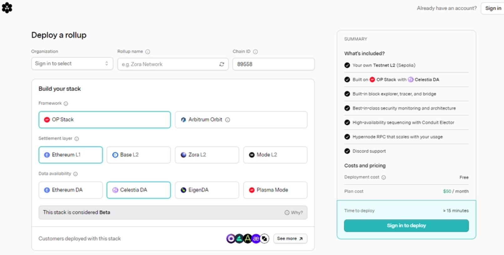Select the OP Stack framework
Screen dimensions: 504x255
[105, 120]
